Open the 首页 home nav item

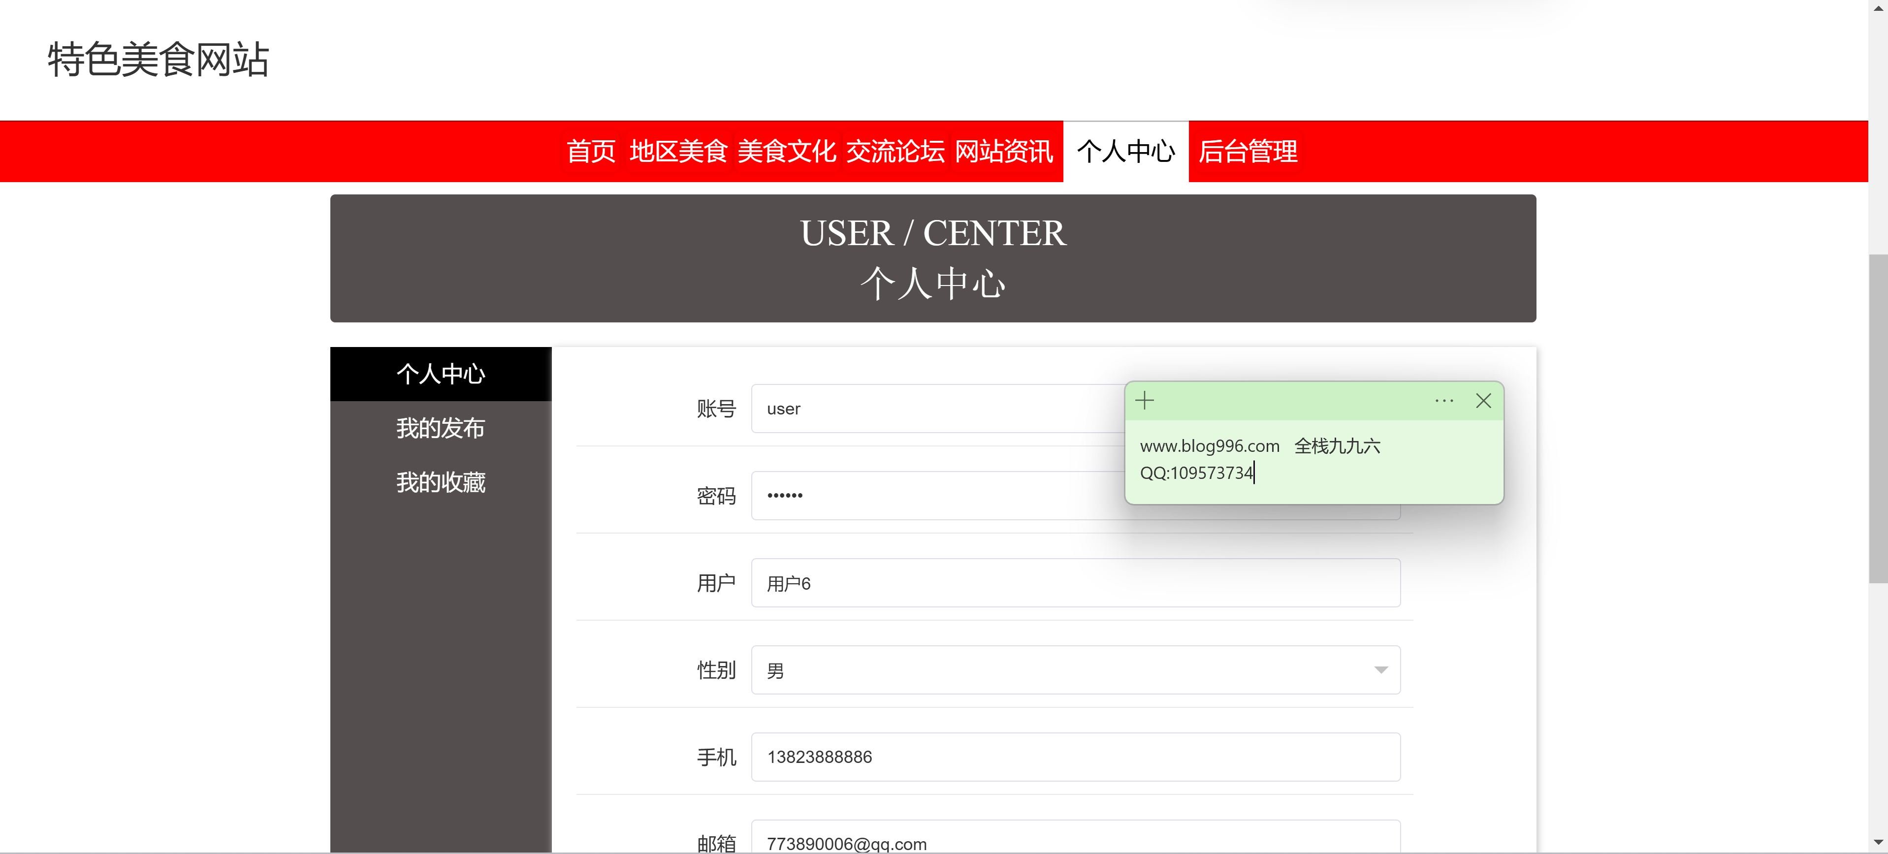pos(591,151)
